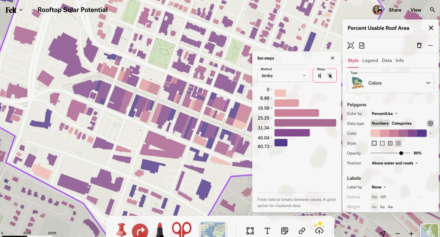Select the red Pin tool
The width and height of the screenshot is (440, 237).
click(x=121, y=230)
